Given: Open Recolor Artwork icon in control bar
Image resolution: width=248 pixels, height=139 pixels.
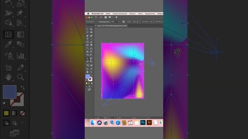Looking at the screenshot, I should pyautogui.click(x=124, y=22).
